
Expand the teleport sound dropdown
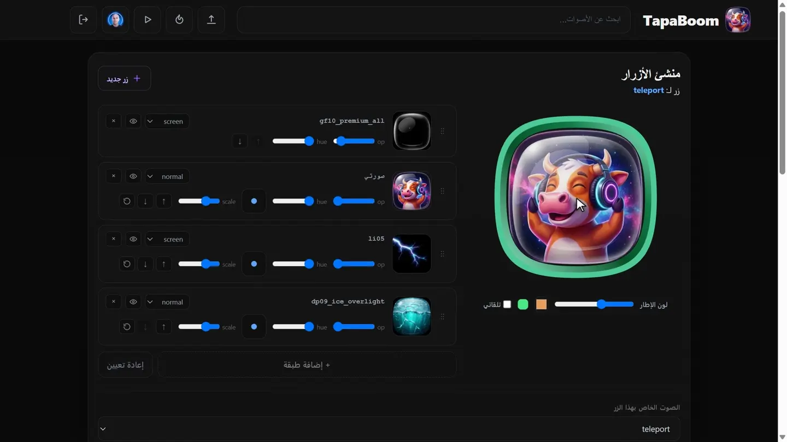[x=389, y=429]
